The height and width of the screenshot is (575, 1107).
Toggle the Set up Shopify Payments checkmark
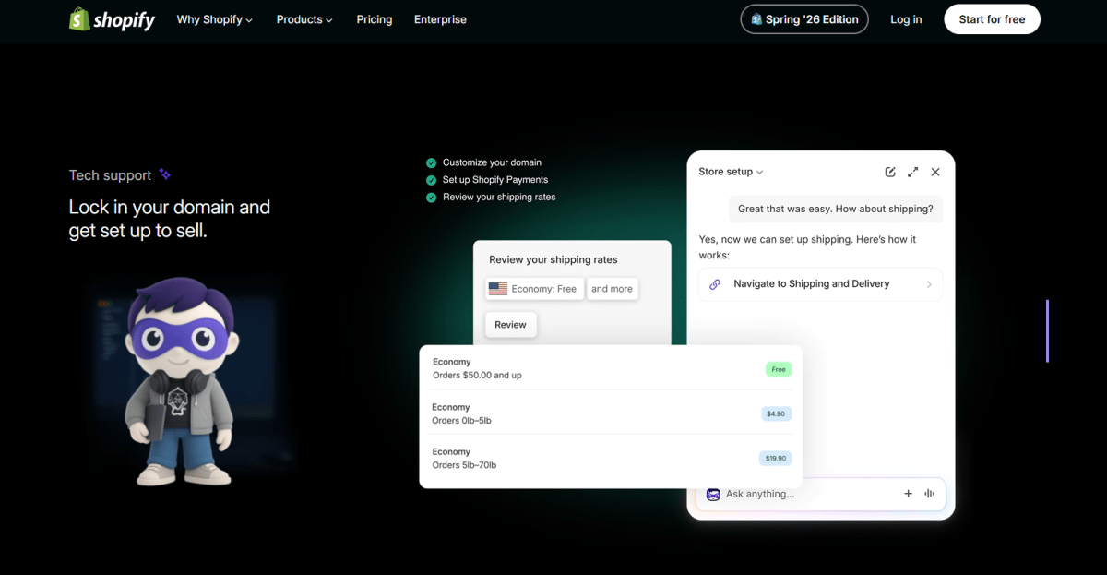pyautogui.click(x=431, y=180)
